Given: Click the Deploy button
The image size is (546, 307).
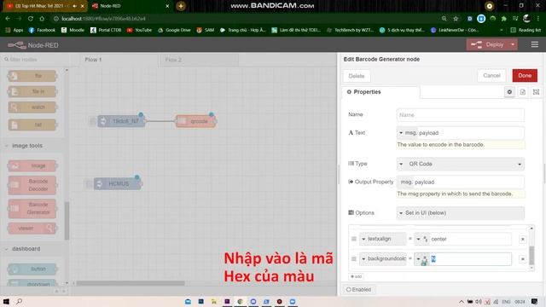Looking at the screenshot, I should point(488,44).
